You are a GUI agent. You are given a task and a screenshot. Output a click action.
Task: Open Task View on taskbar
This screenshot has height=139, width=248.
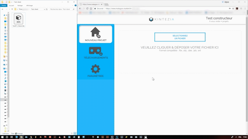tap(12, 137)
